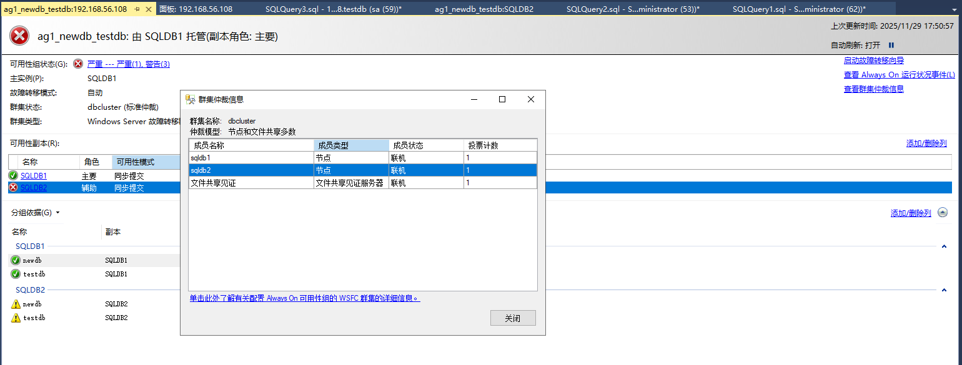Sort by 成员类型 column header

pyautogui.click(x=351, y=145)
